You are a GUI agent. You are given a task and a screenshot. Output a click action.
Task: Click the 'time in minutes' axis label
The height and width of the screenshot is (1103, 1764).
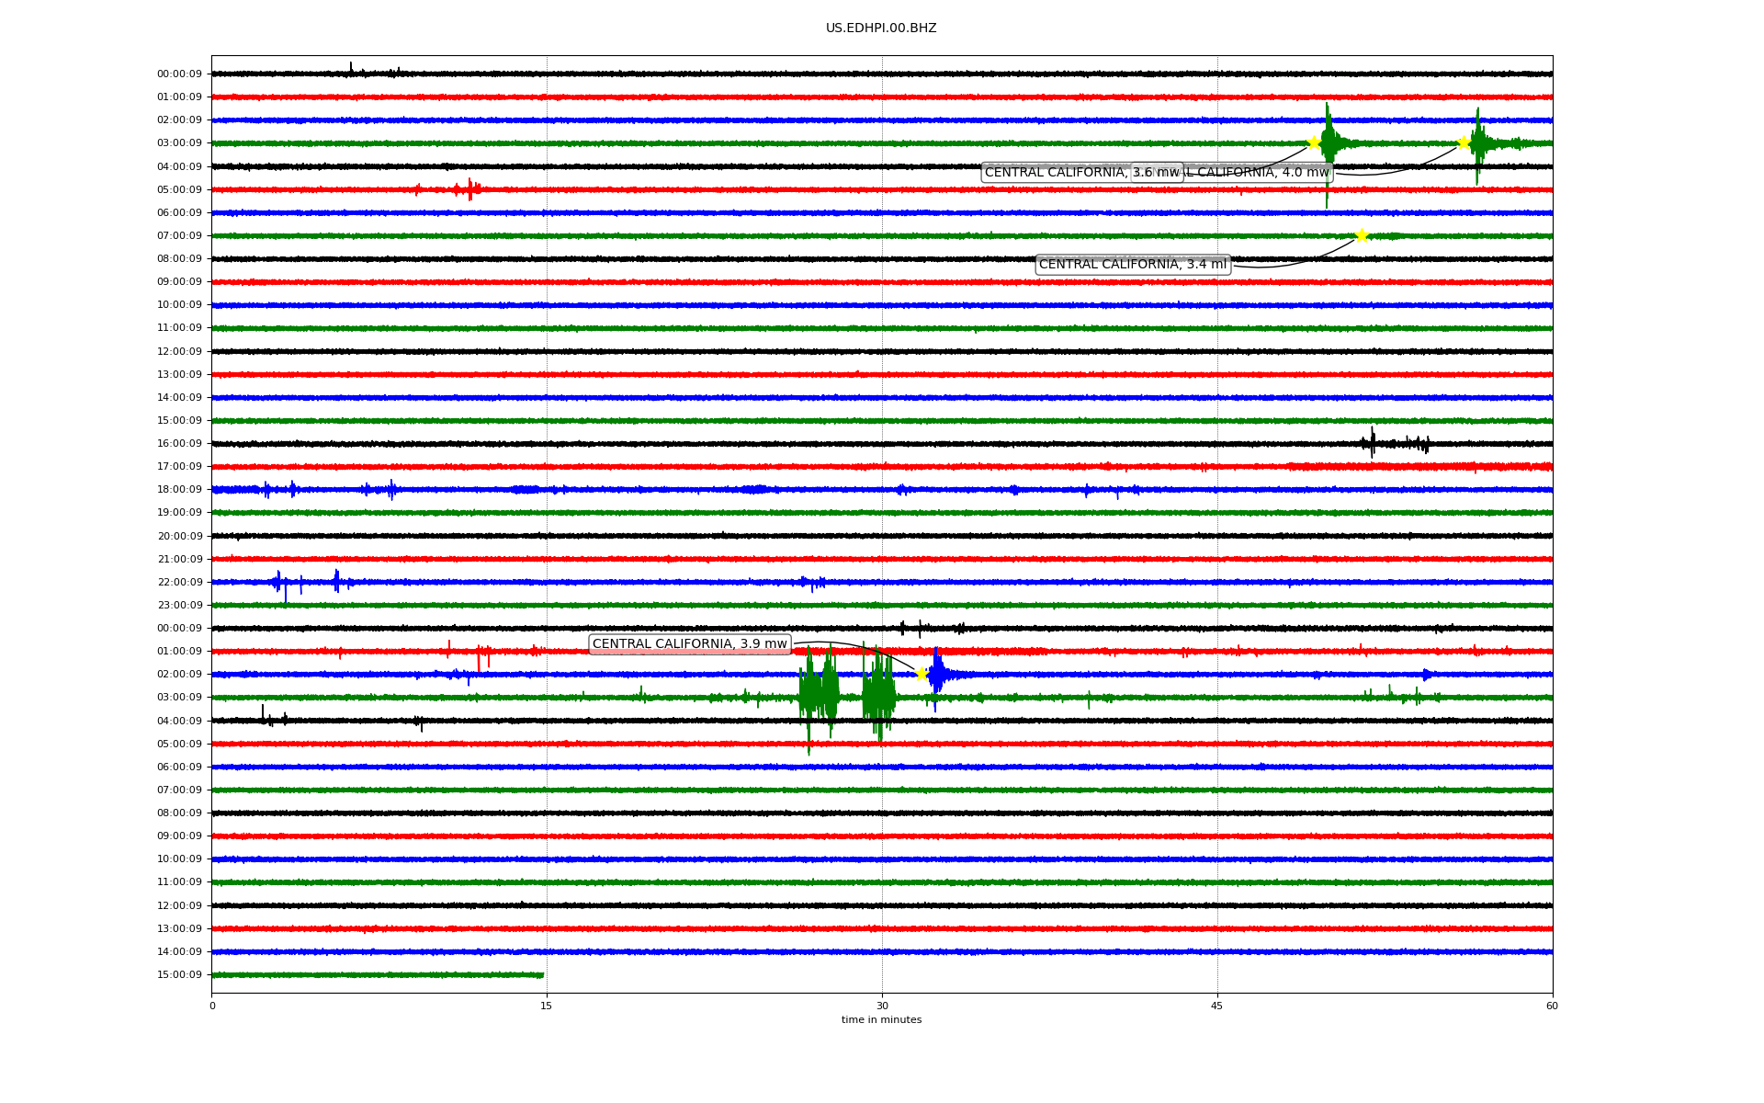coord(881,1019)
